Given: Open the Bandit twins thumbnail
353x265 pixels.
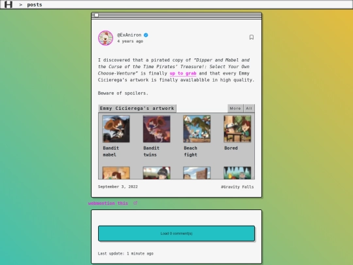Looking at the screenshot, I should pyautogui.click(x=157, y=129).
